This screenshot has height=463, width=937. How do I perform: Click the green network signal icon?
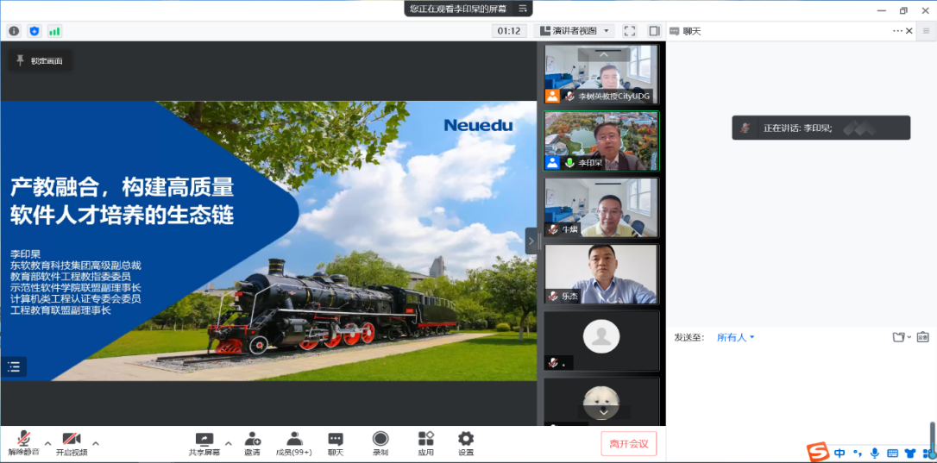click(54, 31)
